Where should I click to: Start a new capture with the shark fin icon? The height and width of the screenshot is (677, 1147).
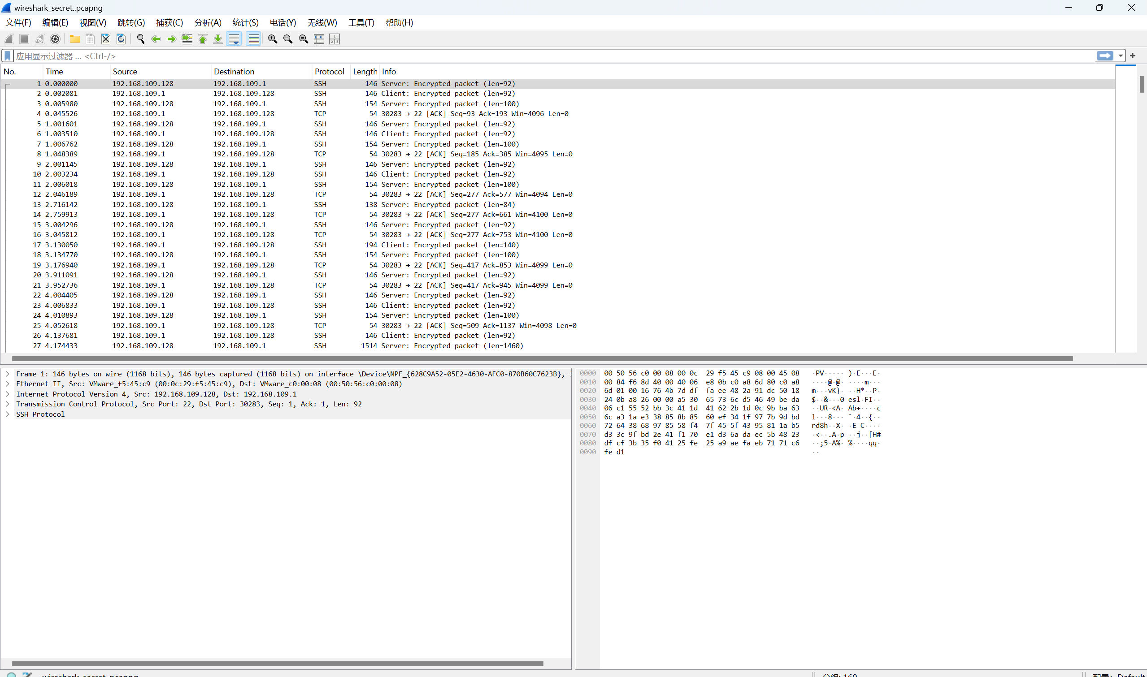click(9, 39)
